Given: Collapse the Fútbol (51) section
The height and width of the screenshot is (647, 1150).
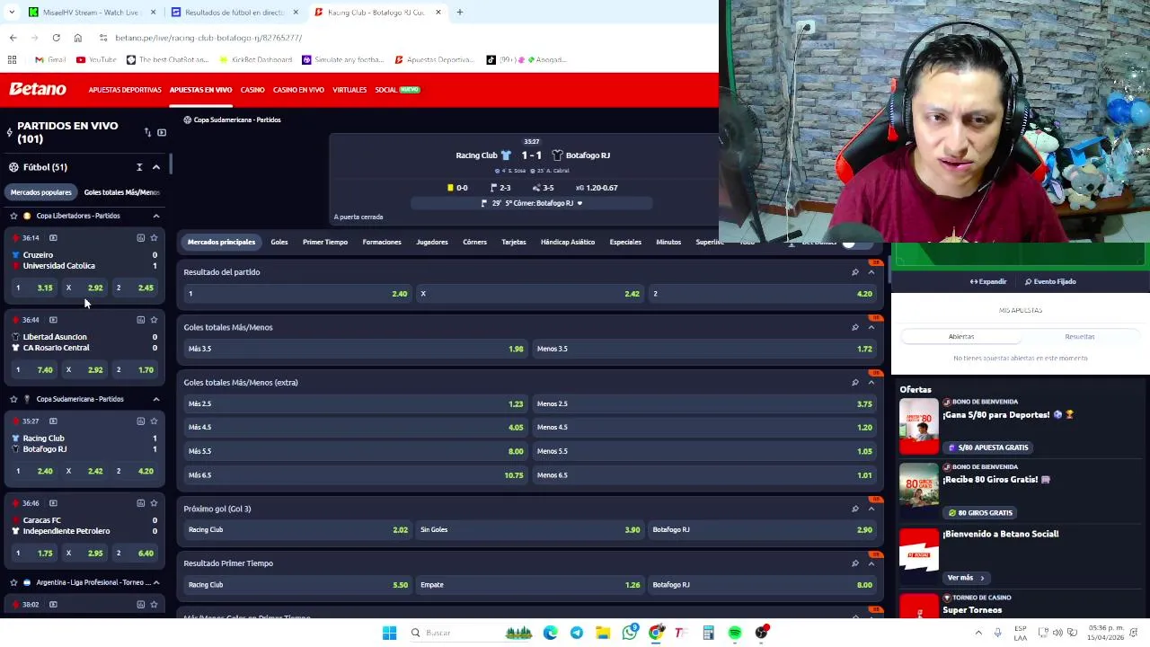Looking at the screenshot, I should click(155, 167).
